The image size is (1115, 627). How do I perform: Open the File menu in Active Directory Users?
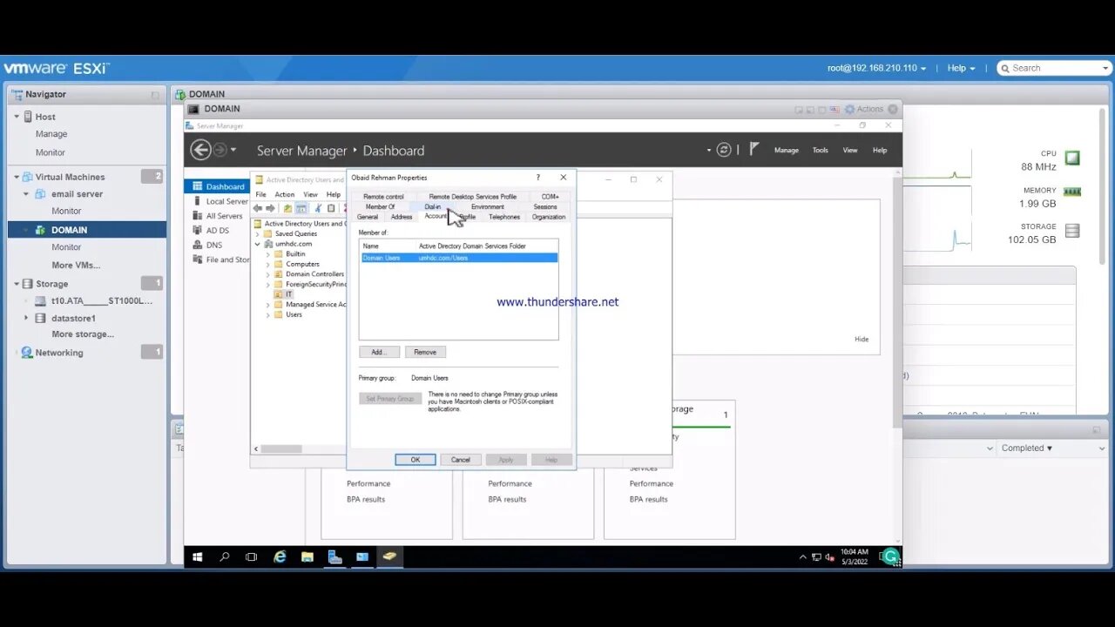click(x=260, y=194)
